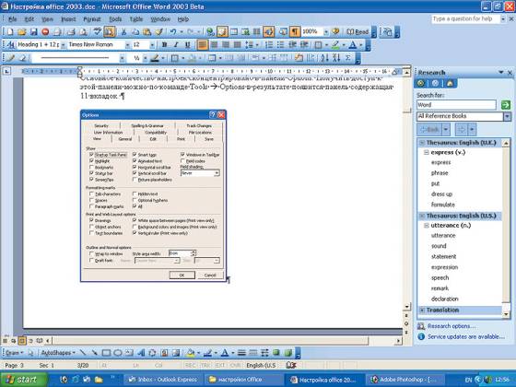Screen dimensions: 516x387
Task: Click the Insert Hyperlink globe icon
Action: pos(211,32)
